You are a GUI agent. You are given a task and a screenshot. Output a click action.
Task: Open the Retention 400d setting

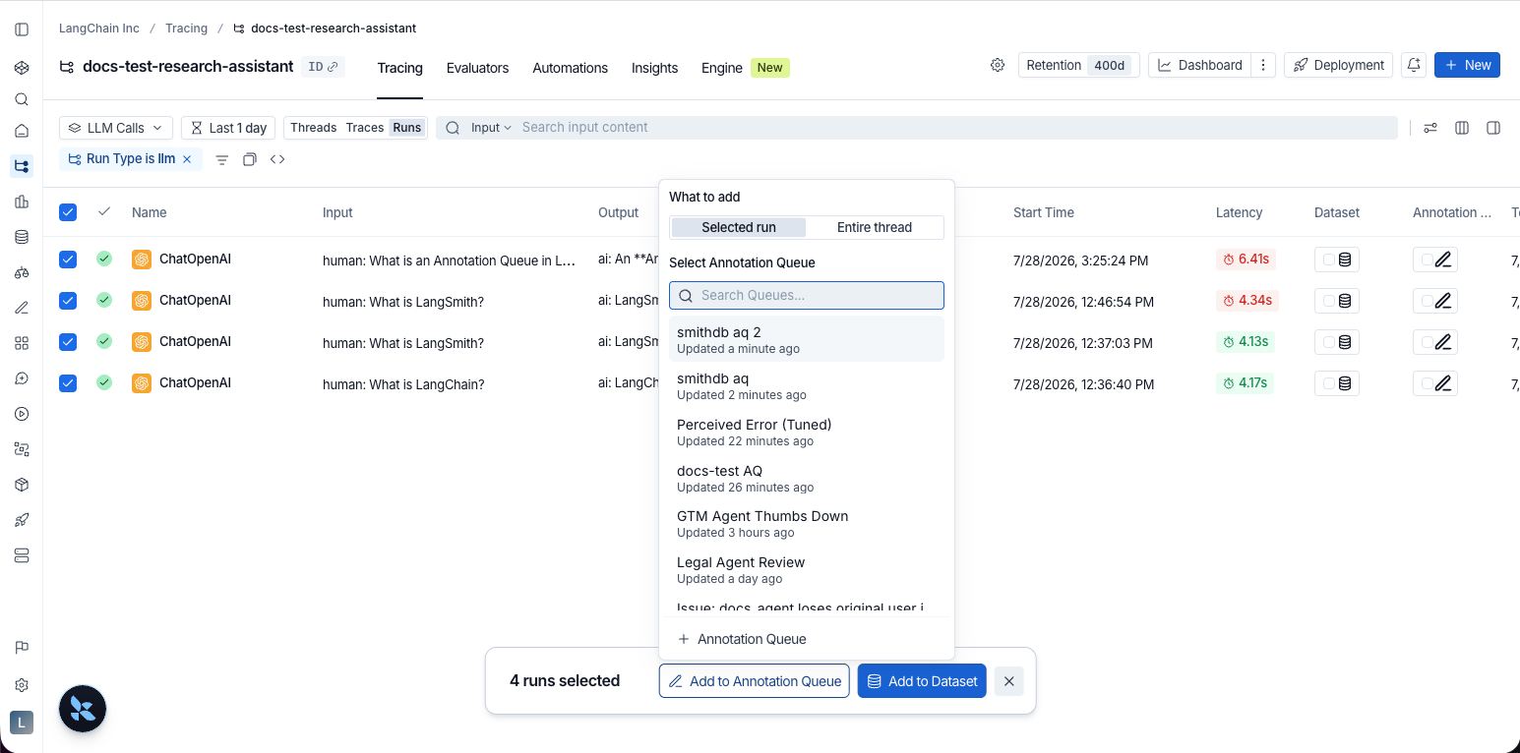coord(1079,65)
